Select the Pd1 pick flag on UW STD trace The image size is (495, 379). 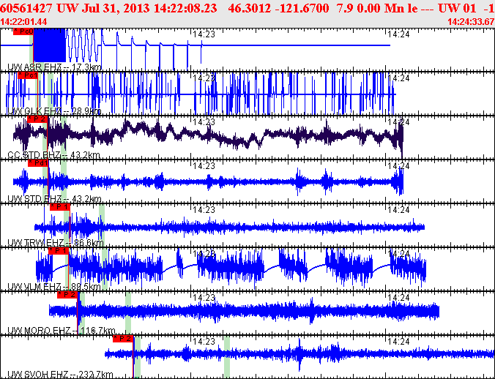click(x=38, y=163)
